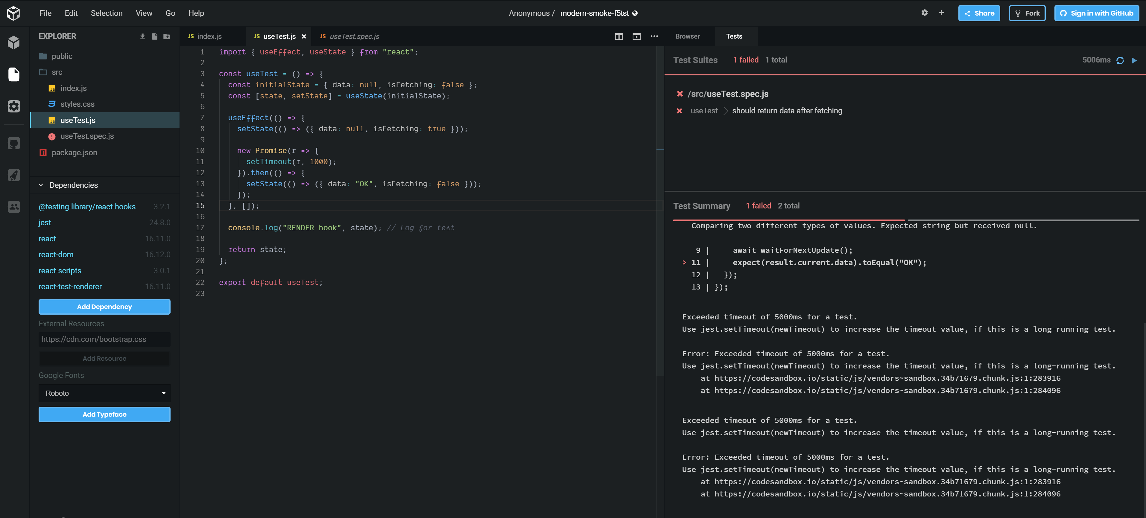Create a new file in the Explorer
This screenshot has width=1146, height=518.
(154, 36)
